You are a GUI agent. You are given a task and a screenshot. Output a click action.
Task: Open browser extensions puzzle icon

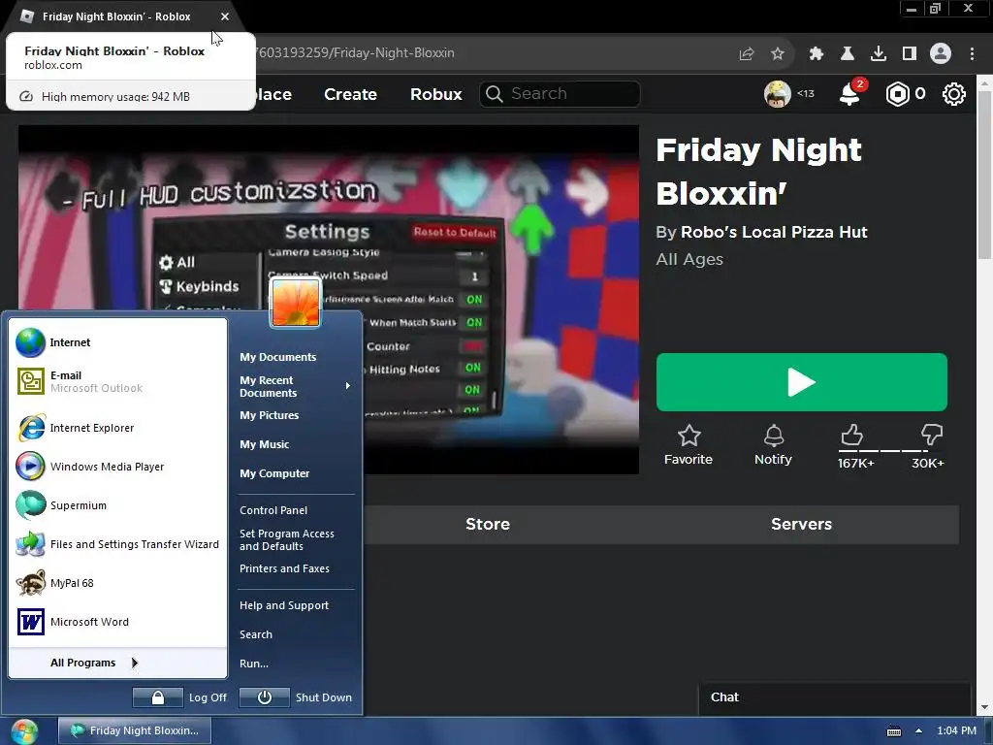(817, 54)
